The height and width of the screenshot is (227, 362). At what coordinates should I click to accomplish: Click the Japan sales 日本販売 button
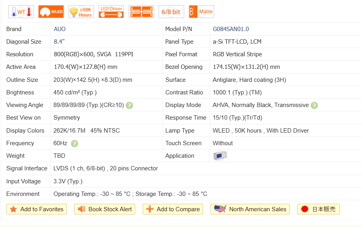pos(318,209)
